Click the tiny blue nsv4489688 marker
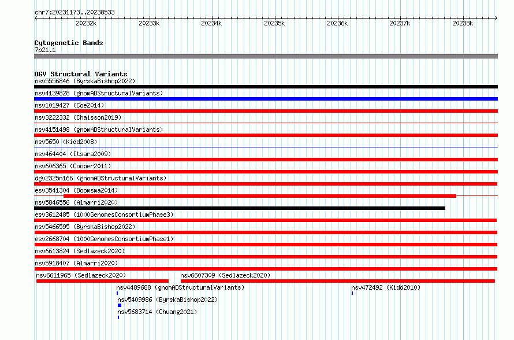514x340 pixels. [x=117, y=293]
